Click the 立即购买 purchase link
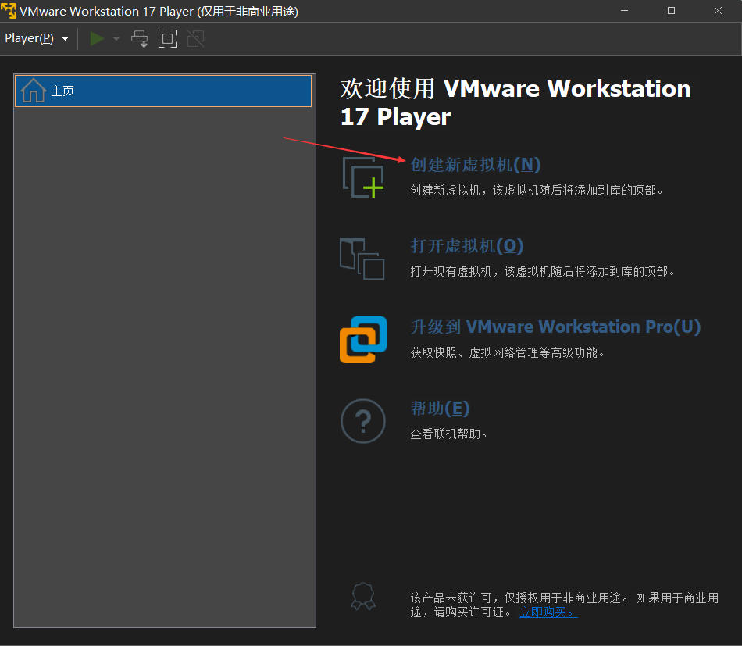This screenshot has height=646, width=742. coord(548,612)
